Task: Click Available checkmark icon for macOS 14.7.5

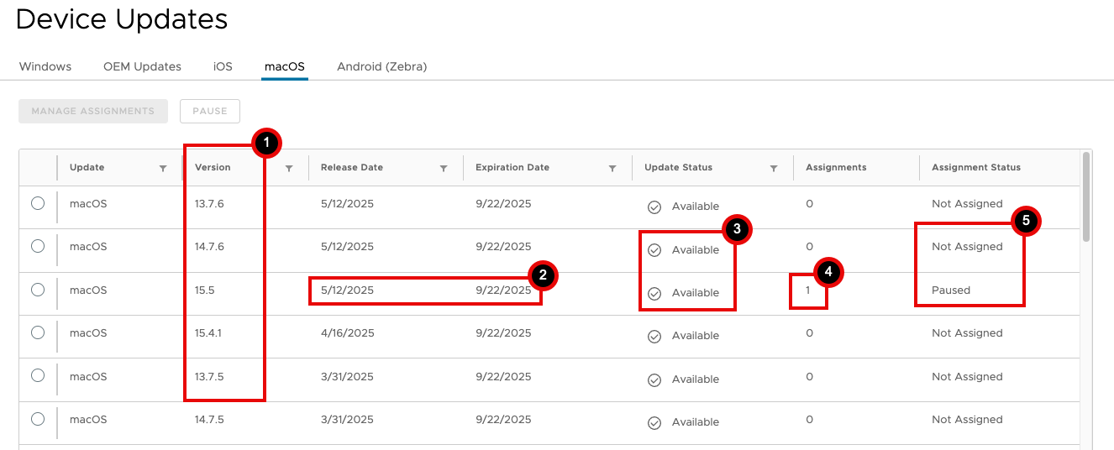Action: (x=654, y=423)
